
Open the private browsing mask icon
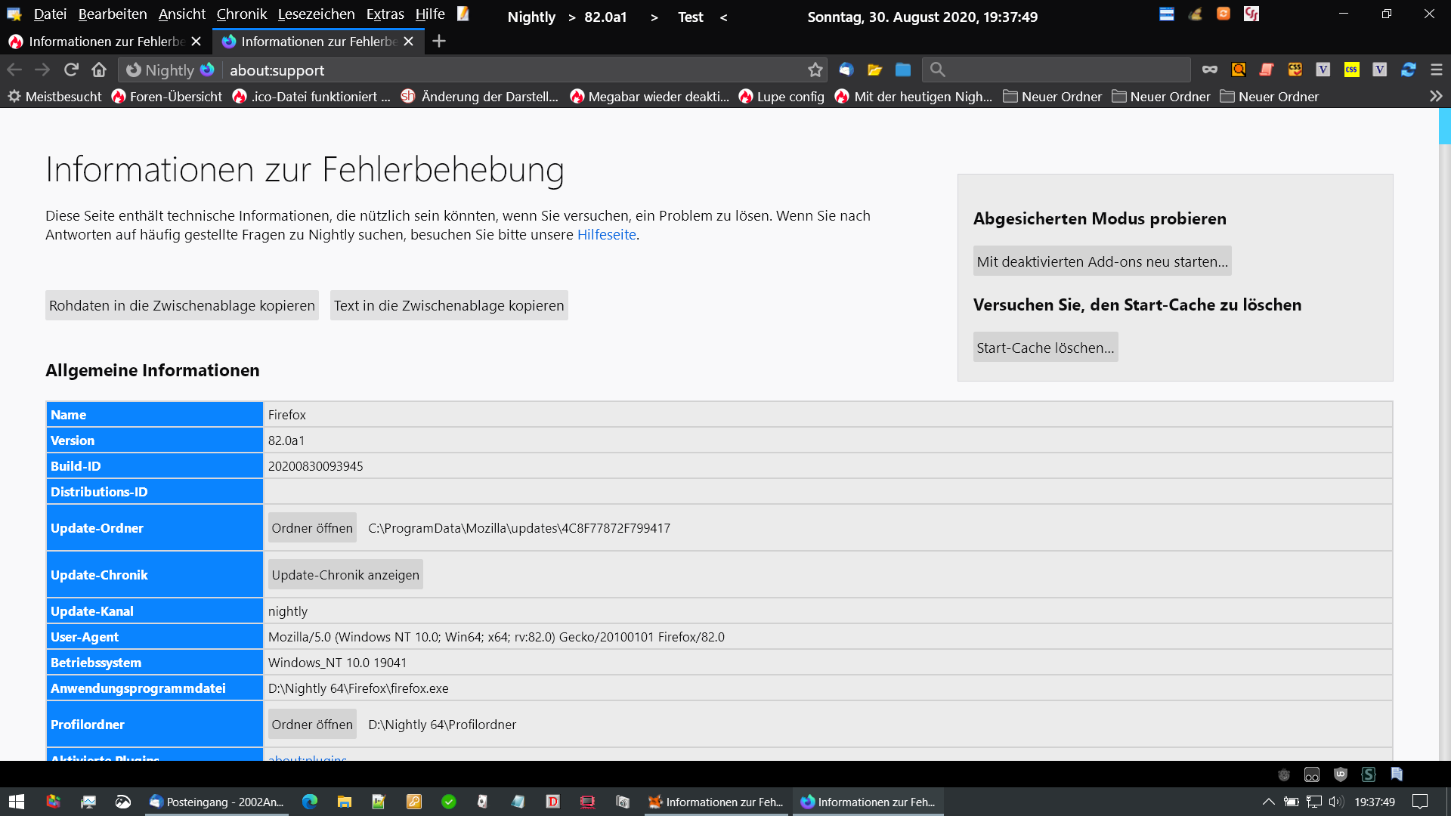(1210, 70)
